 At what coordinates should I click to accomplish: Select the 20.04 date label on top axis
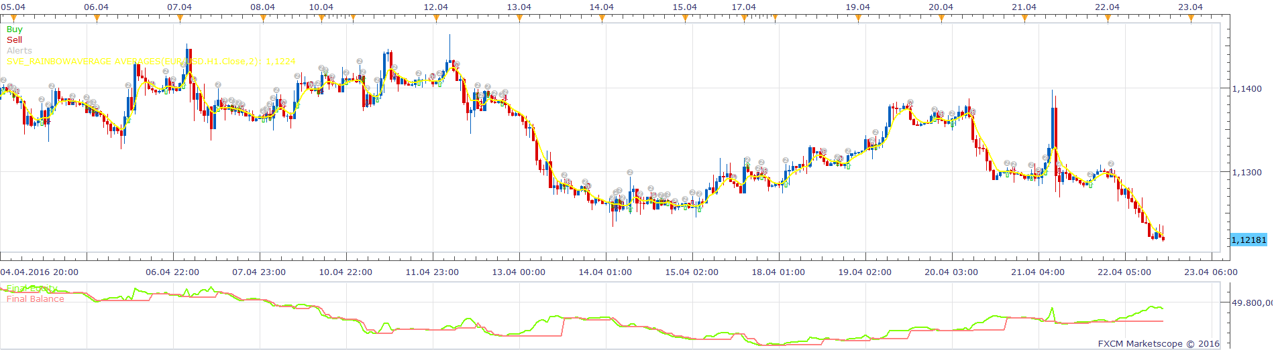941,7
